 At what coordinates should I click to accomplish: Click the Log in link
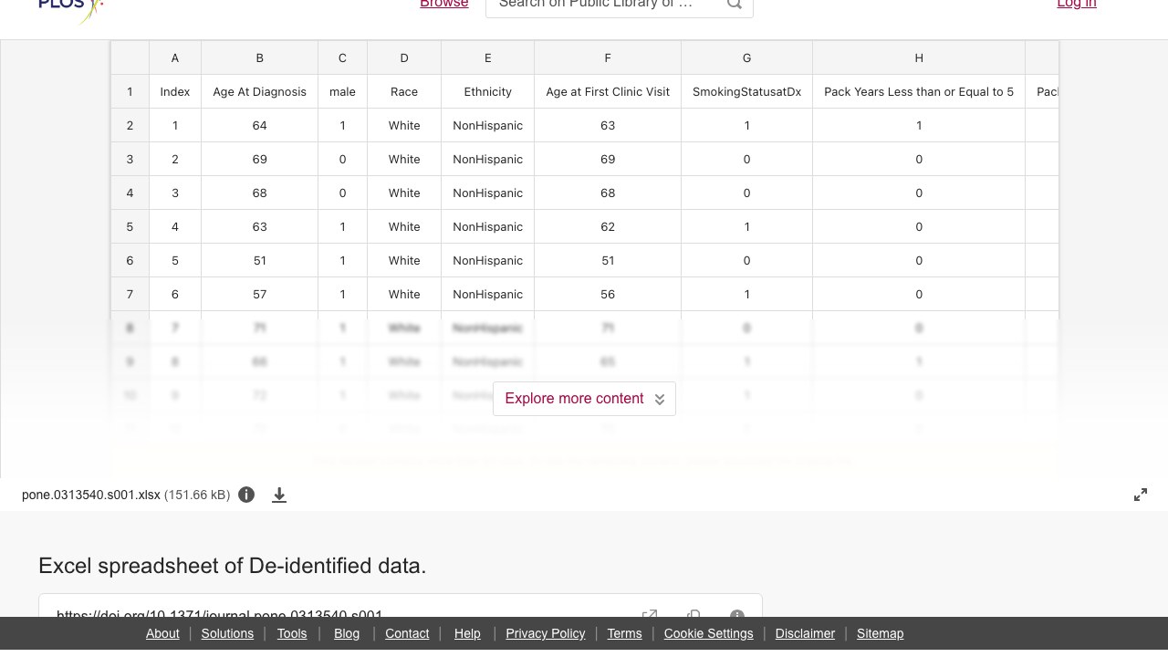pos(1077,5)
